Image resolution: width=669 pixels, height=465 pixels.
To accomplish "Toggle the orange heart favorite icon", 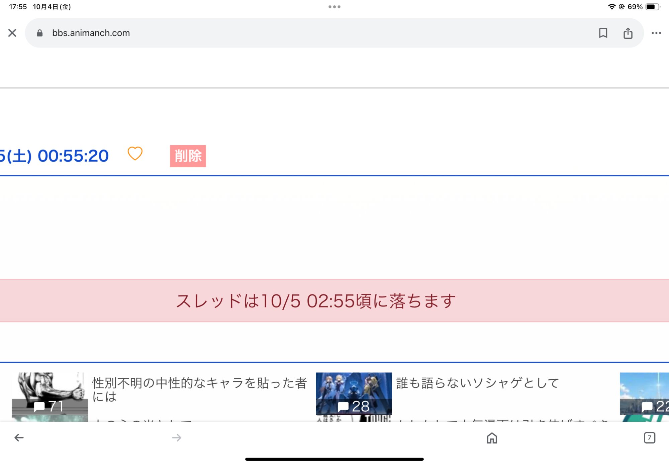I will click(x=135, y=154).
